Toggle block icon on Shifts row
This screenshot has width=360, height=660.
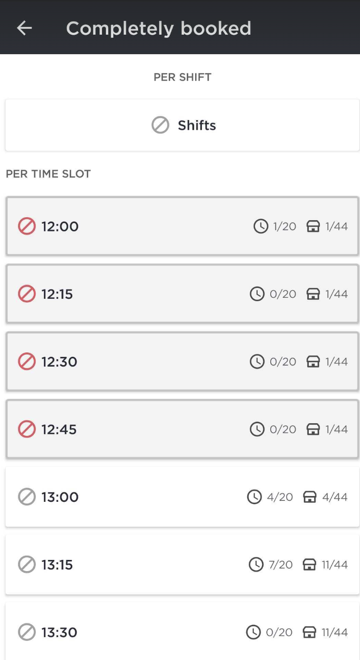click(160, 125)
